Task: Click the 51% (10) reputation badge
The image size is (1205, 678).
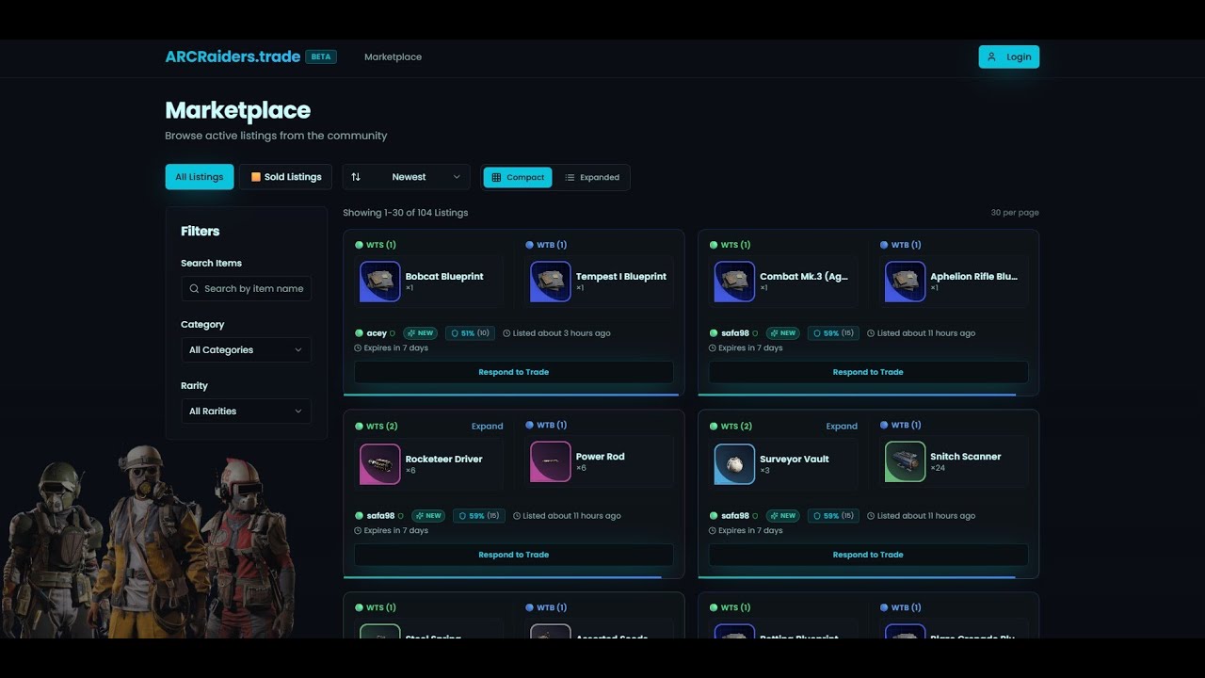Action: [470, 333]
